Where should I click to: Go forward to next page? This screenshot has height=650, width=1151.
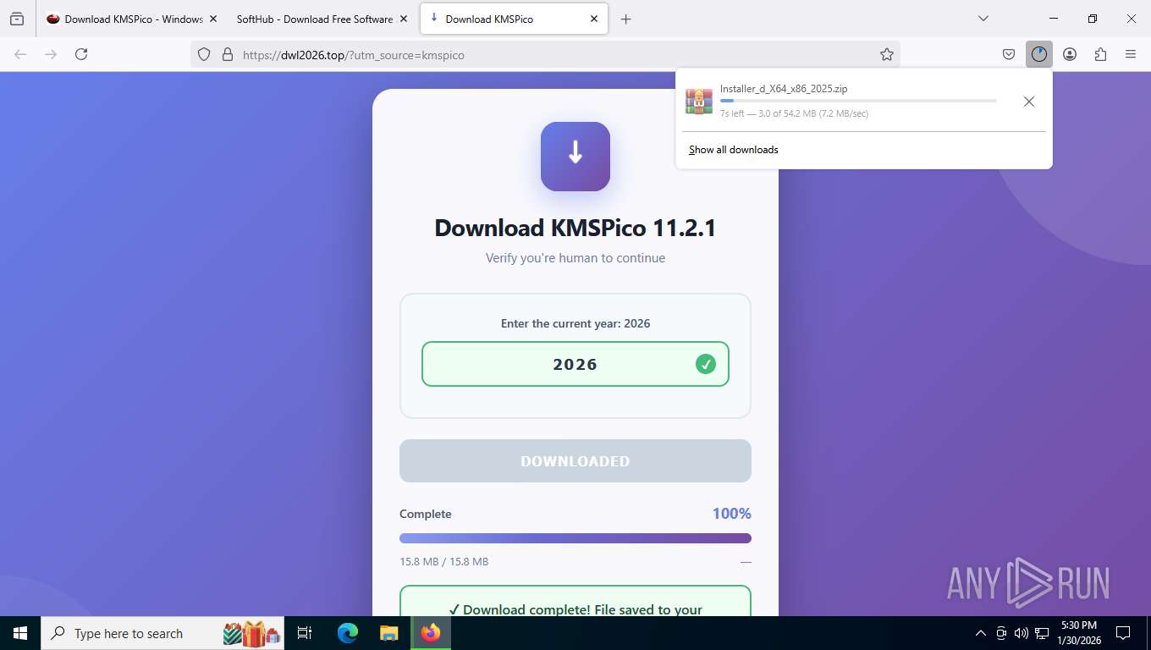click(x=51, y=54)
